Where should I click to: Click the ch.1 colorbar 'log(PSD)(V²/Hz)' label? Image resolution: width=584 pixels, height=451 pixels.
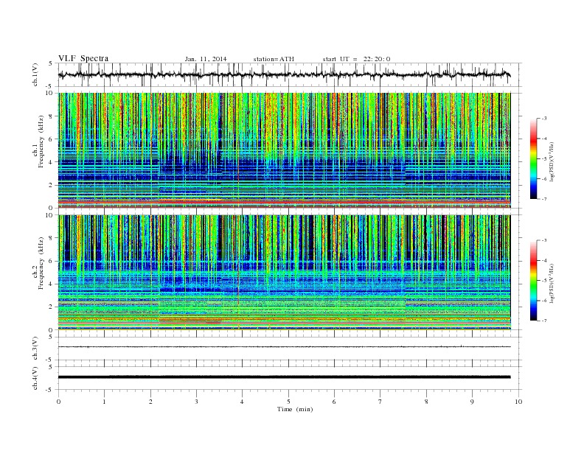552,161
